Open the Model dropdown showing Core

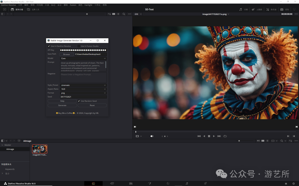coord(83,58)
